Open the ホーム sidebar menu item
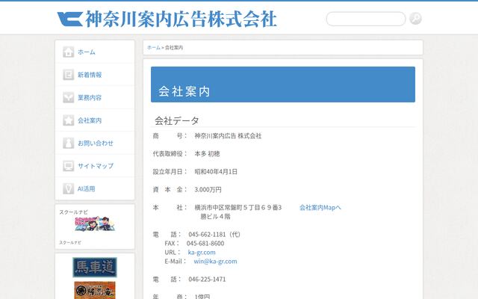The height and width of the screenshot is (299, 478). [x=95, y=52]
